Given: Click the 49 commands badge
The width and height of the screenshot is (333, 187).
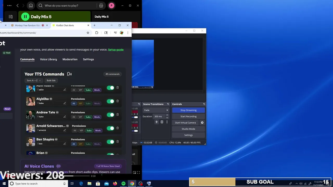Looking at the screenshot, I should (x=112, y=74).
